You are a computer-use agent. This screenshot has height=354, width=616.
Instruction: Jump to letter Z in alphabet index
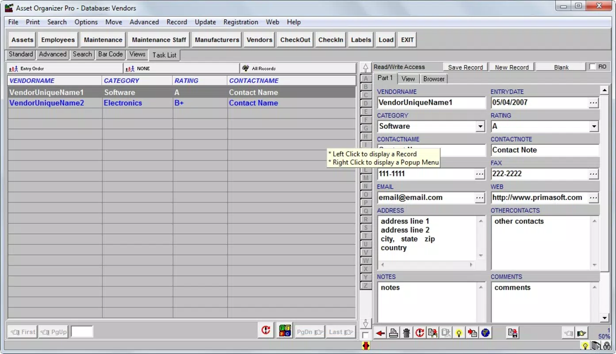pyautogui.click(x=366, y=285)
